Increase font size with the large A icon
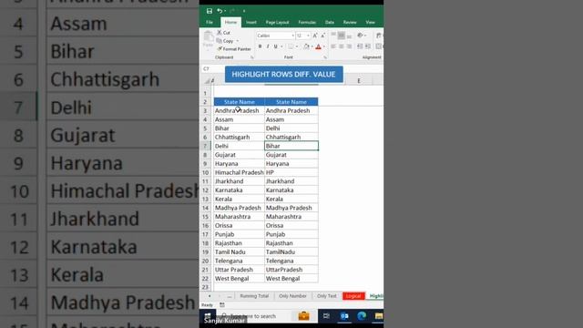The image size is (583, 328). tap(315, 36)
